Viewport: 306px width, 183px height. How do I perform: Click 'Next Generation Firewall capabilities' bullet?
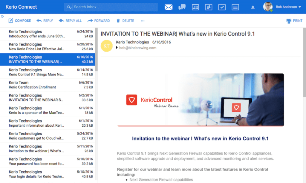pos(161,180)
